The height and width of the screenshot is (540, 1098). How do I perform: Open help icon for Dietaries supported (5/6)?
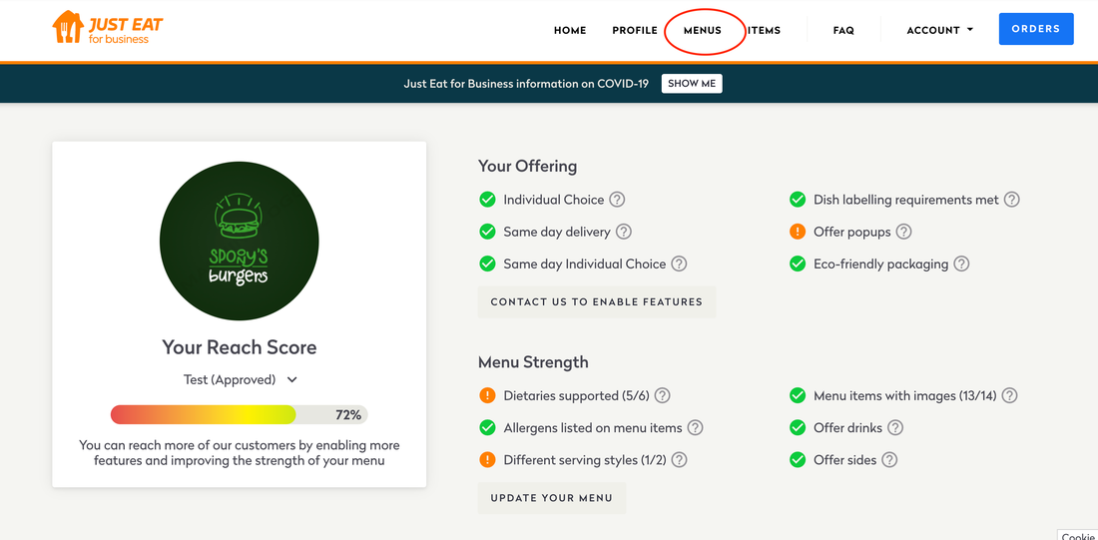[663, 395]
